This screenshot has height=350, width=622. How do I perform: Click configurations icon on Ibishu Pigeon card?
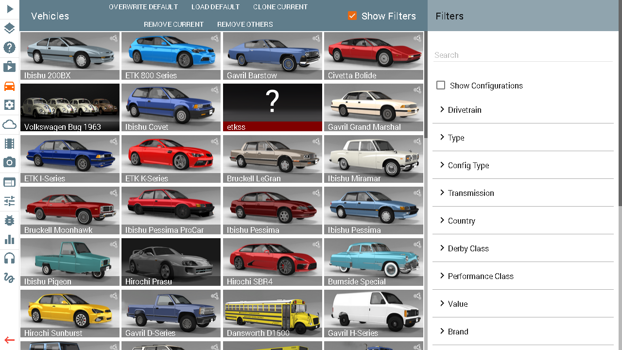(x=113, y=244)
